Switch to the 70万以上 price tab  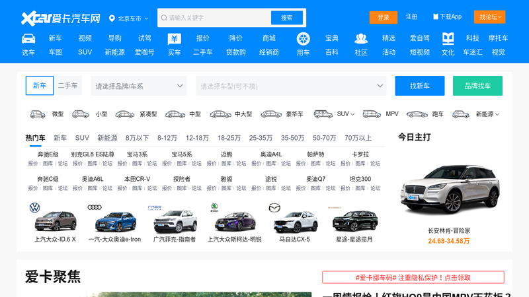click(x=358, y=138)
